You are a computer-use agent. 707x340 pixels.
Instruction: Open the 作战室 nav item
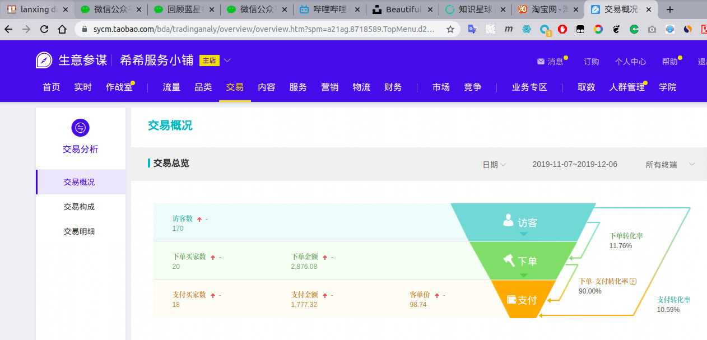click(119, 87)
